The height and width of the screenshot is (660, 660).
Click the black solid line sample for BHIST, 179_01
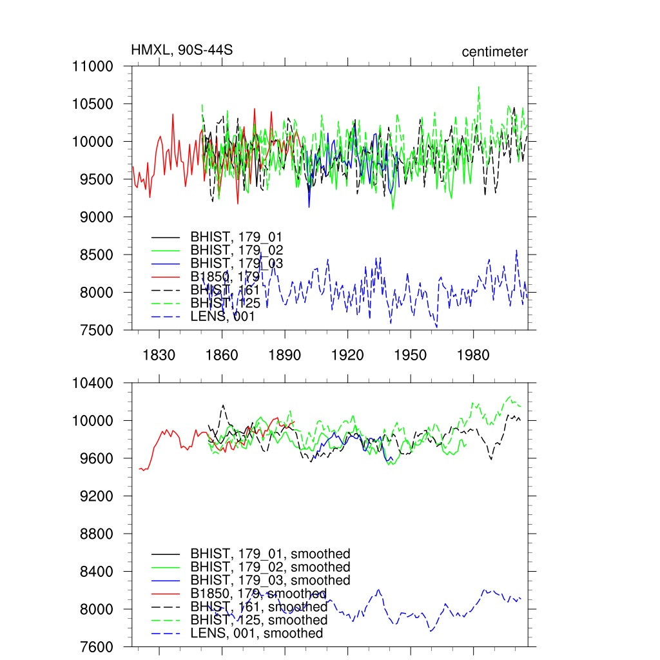(x=166, y=237)
